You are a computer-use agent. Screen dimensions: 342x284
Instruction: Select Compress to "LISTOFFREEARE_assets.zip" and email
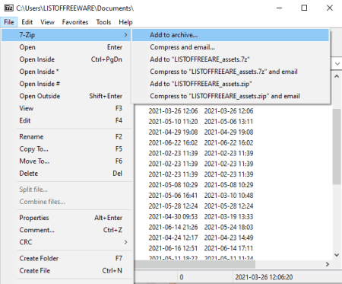click(x=230, y=96)
